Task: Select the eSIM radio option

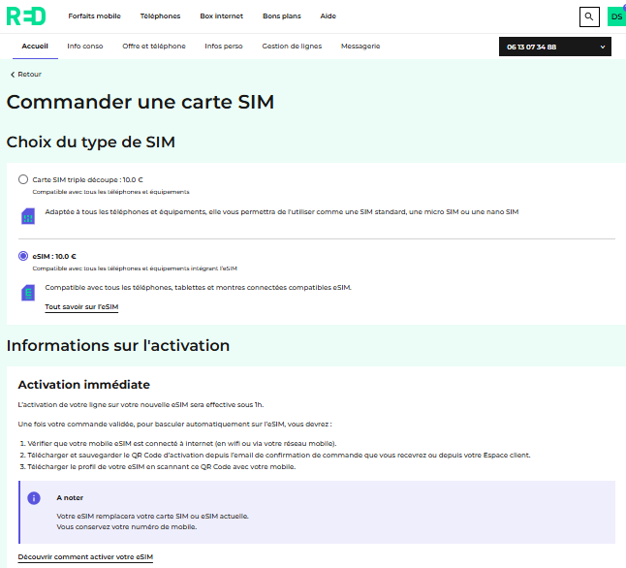Action: click(x=23, y=256)
